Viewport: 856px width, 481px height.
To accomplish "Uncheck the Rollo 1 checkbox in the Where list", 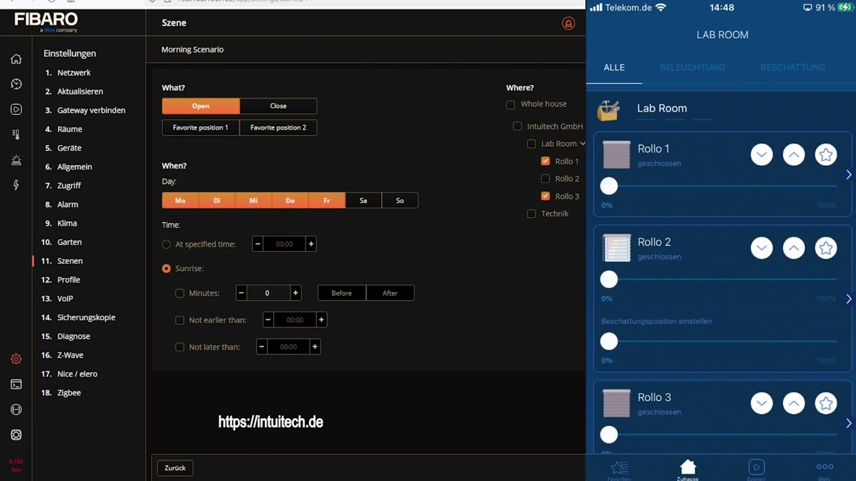I will 545,161.
